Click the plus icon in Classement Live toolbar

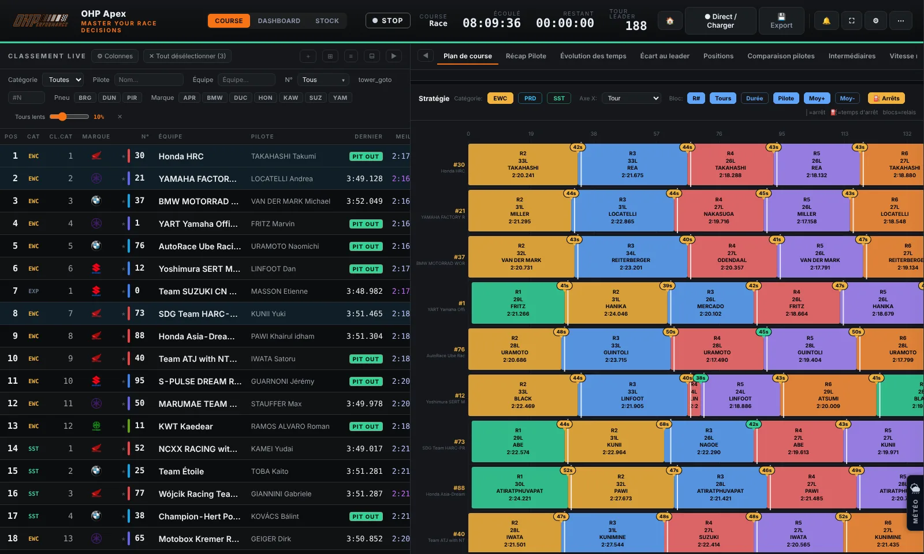(x=308, y=56)
